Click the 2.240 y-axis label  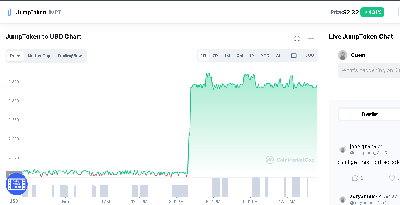click(x=14, y=158)
